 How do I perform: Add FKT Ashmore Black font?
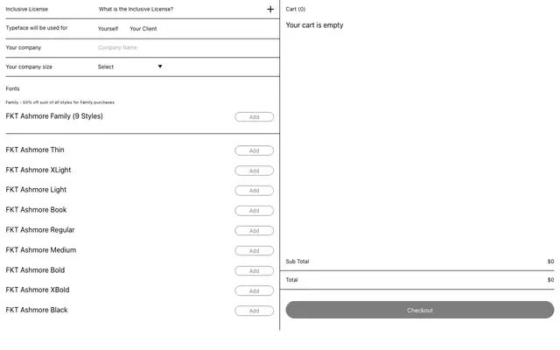[255, 311]
